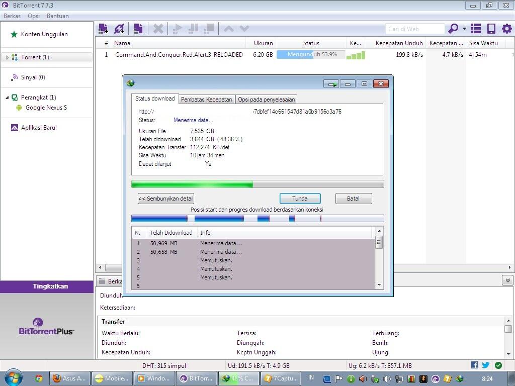Select Torrent (1) in sidebar

coord(35,57)
